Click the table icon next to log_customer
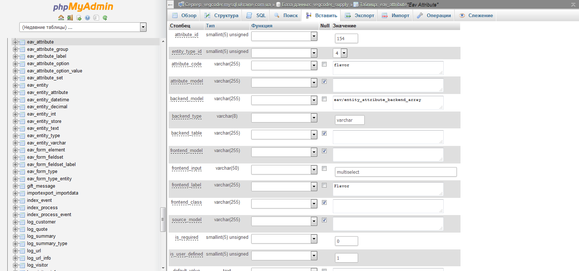This screenshot has width=579, height=271. tap(22, 222)
